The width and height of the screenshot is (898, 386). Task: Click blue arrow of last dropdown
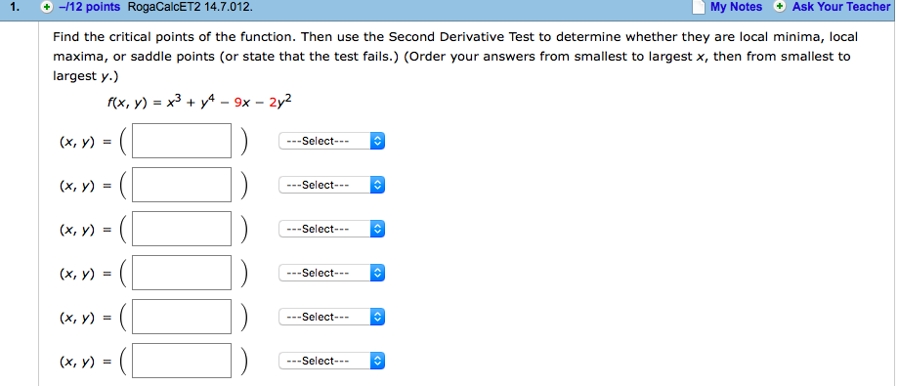point(377,361)
